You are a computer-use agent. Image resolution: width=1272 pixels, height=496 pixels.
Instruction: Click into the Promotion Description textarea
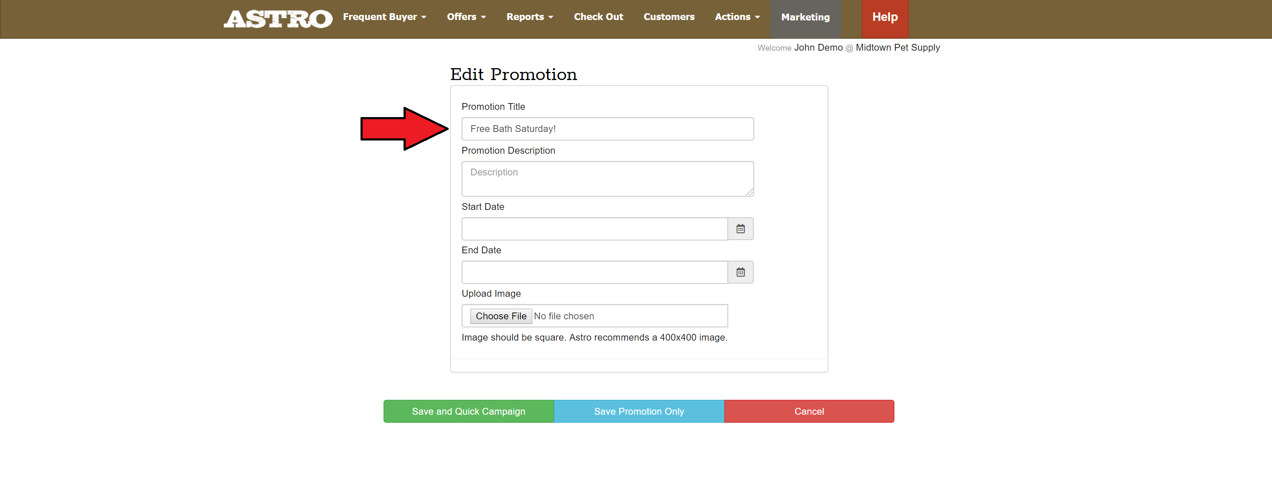click(607, 178)
